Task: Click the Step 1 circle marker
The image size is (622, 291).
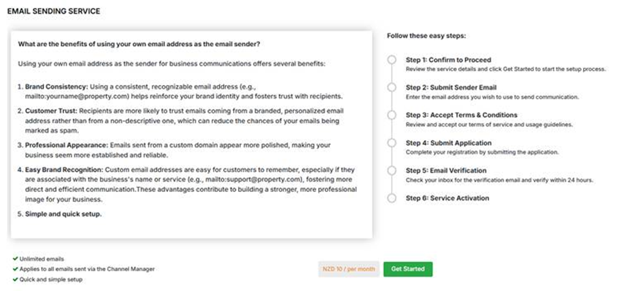Action: 392,60
